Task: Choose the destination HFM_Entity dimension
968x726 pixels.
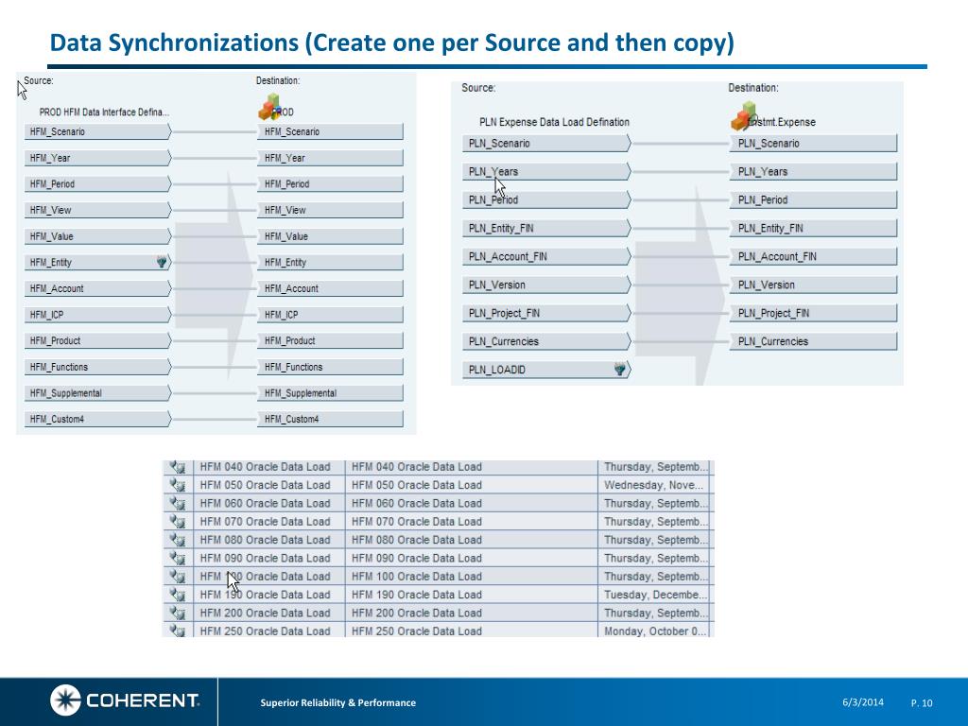Action: pos(330,263)
